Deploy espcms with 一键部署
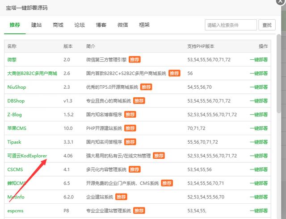Screen dimensions: 286x219 (x=259, y=211)
